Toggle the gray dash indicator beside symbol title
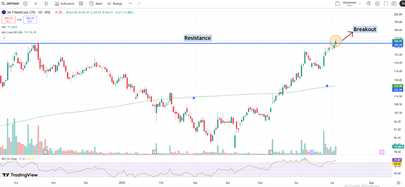405x187 pixels. (x=56, y=12)
